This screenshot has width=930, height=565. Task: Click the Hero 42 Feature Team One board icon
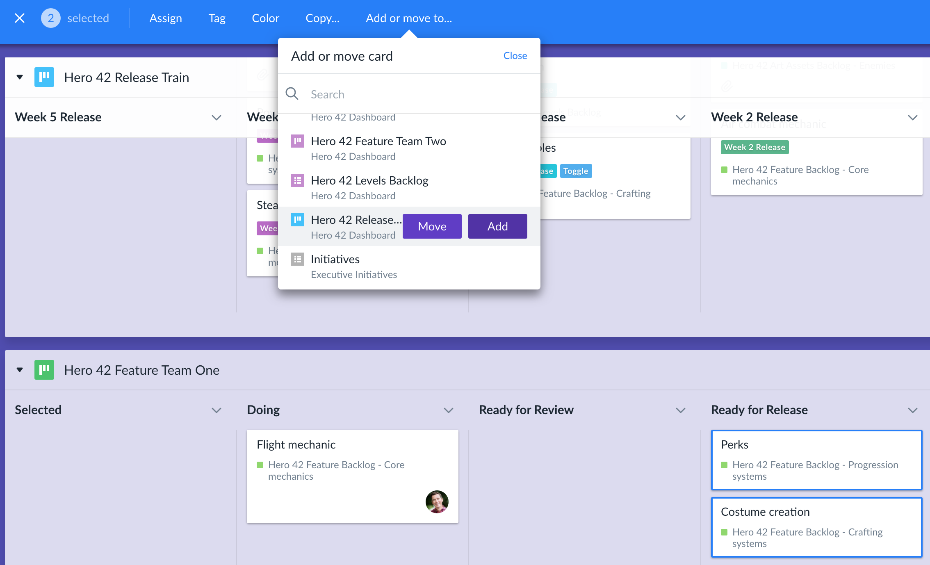pyautogui.click(x=44, y=369)
